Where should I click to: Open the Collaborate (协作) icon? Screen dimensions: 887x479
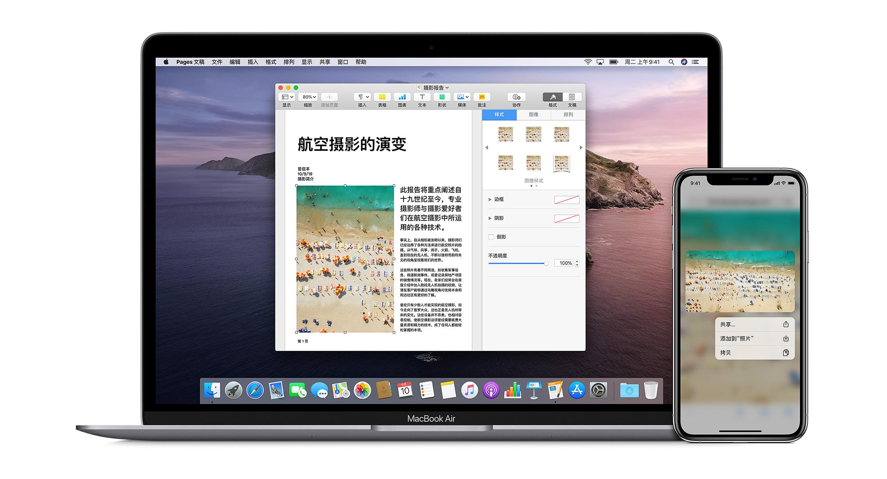516,97
